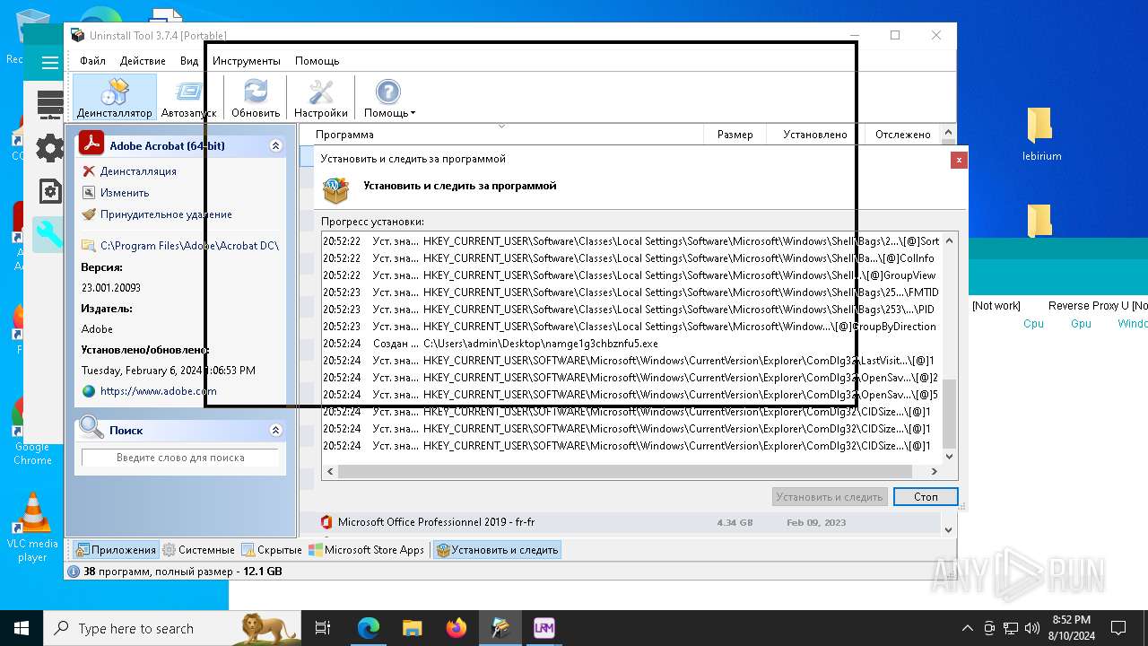Click the taskbar search box

point(172,628)
